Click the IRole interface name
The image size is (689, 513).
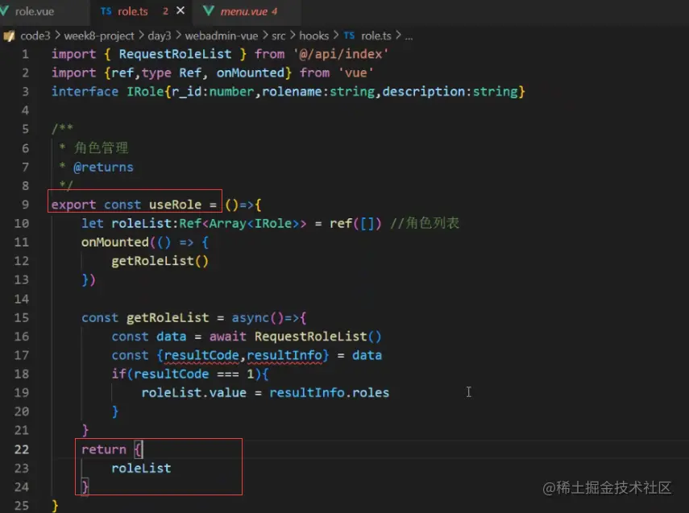click(x=145, y=92)
